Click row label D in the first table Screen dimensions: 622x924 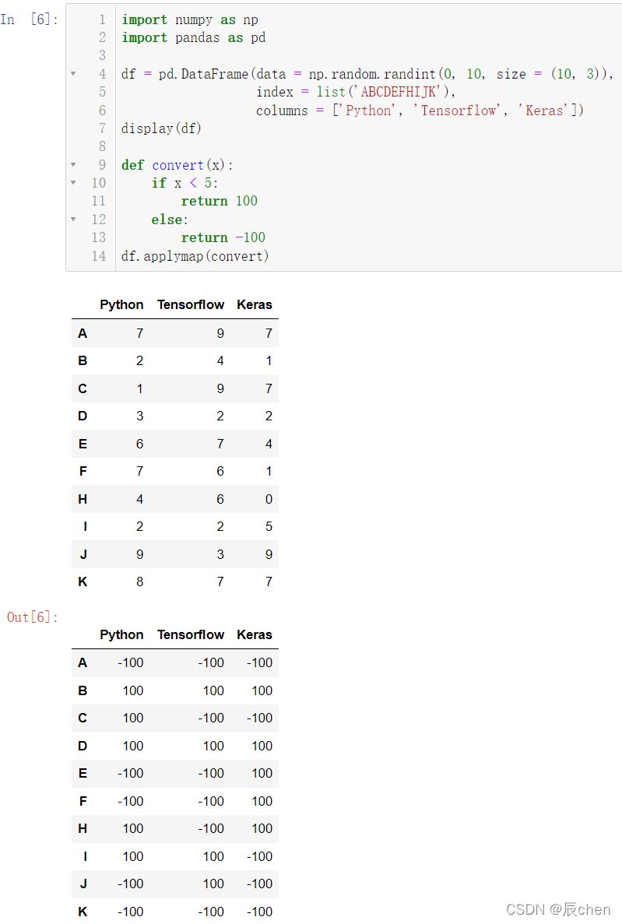(83, 416)
